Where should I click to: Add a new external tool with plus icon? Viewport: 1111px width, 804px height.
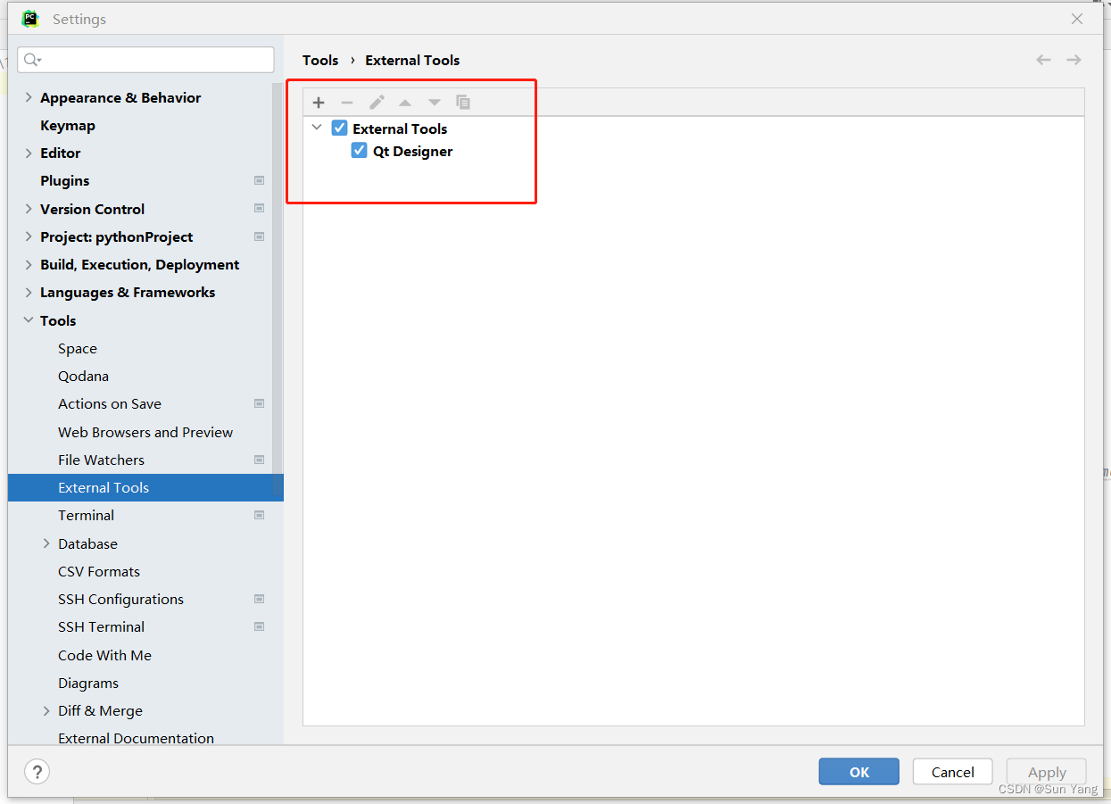[319, 103]
